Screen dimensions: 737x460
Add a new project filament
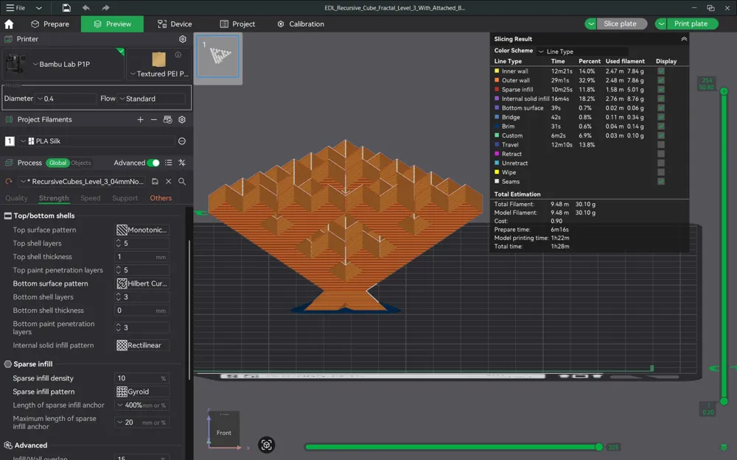140,120
